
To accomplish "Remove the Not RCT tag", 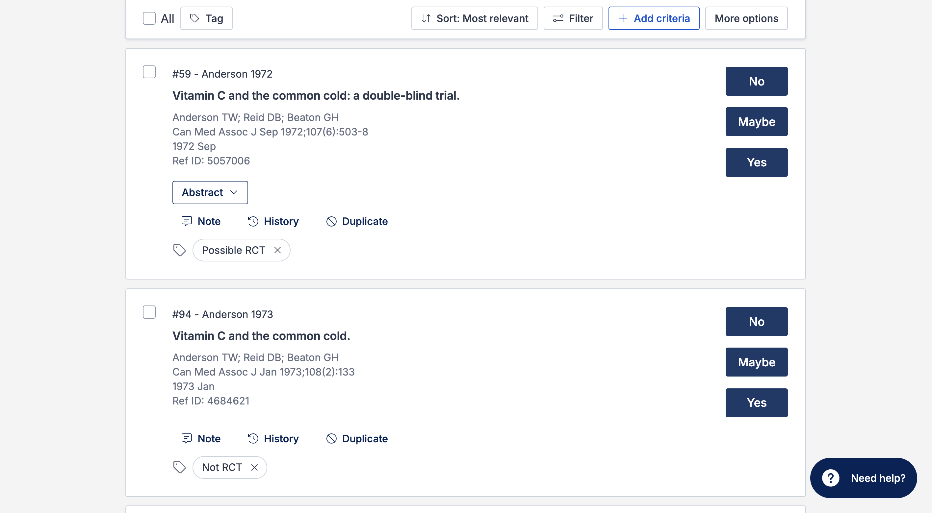I will [x=254, y=467].
